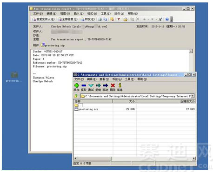Open the 帮助 menu in the email window

click(133, 13)
